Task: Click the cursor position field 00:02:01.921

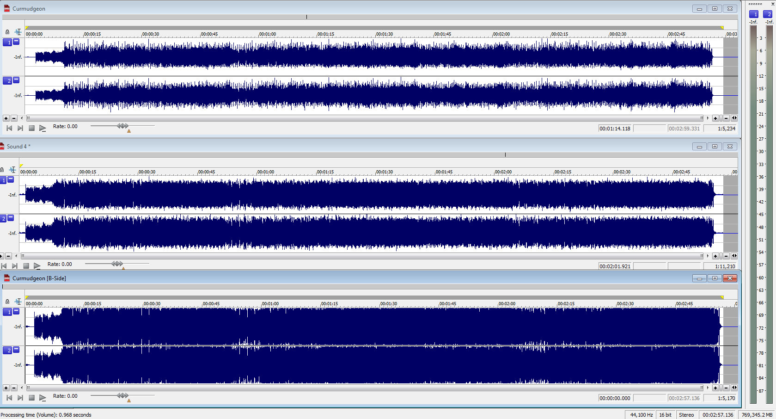Action: point(615,266)
